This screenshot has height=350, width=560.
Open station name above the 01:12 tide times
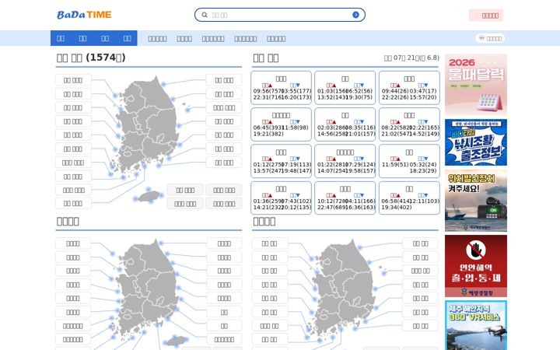[x=281, y=152]
